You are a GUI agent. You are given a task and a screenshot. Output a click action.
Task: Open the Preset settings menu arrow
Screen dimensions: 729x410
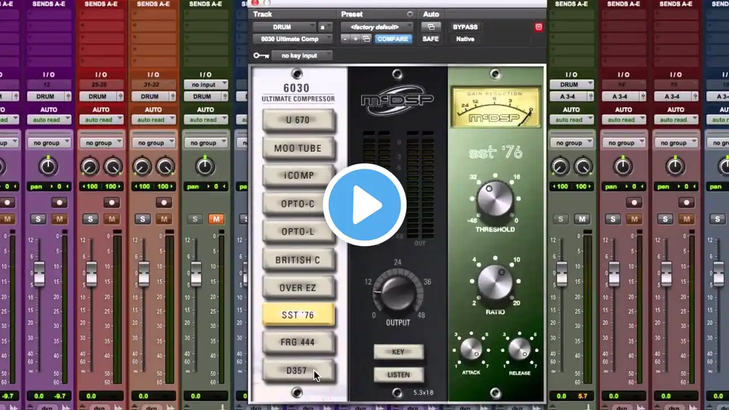click(x=410, y=14)
